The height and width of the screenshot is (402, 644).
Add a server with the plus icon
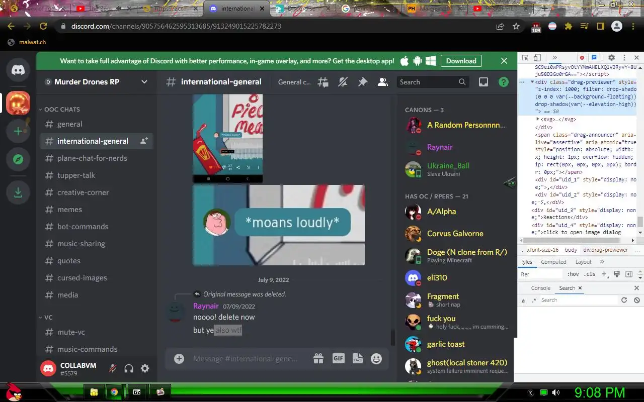point(18,131)
